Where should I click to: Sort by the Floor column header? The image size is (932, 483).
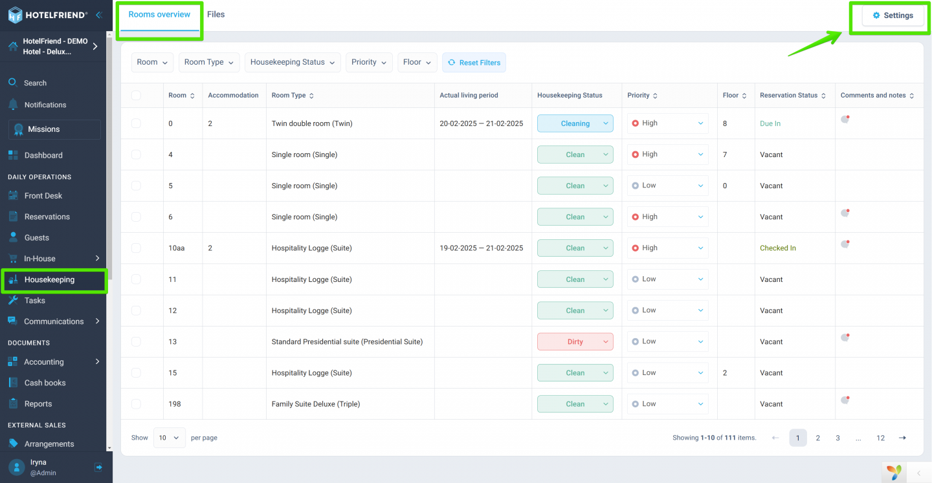click(734, 95)
